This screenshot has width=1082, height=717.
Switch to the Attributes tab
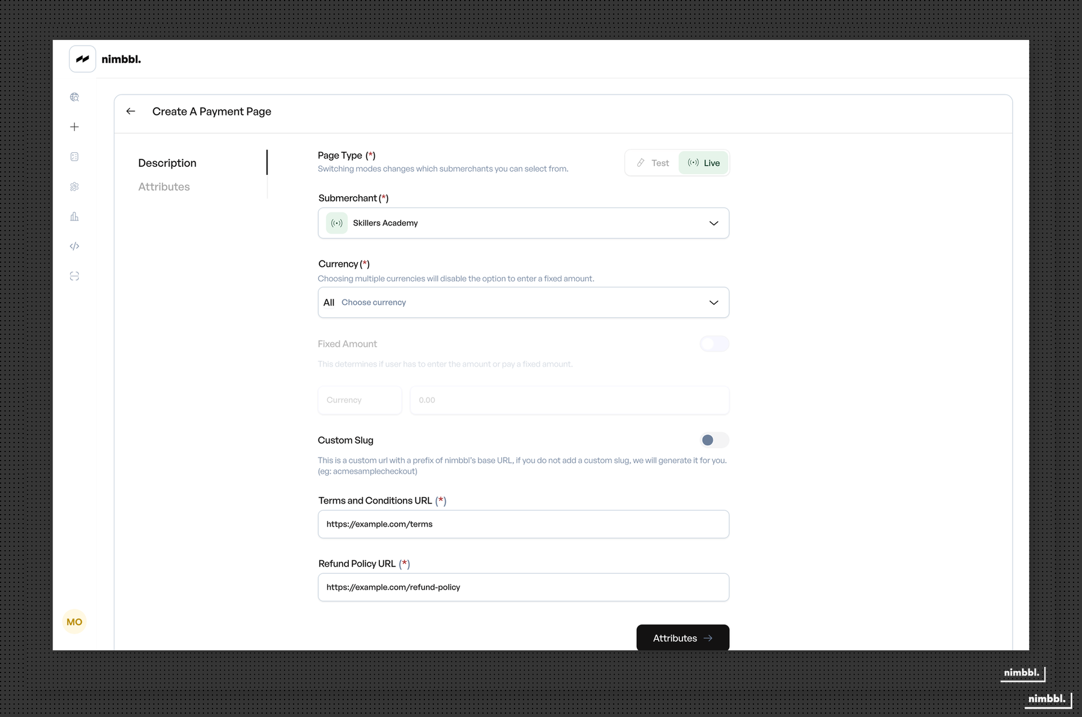164,187
